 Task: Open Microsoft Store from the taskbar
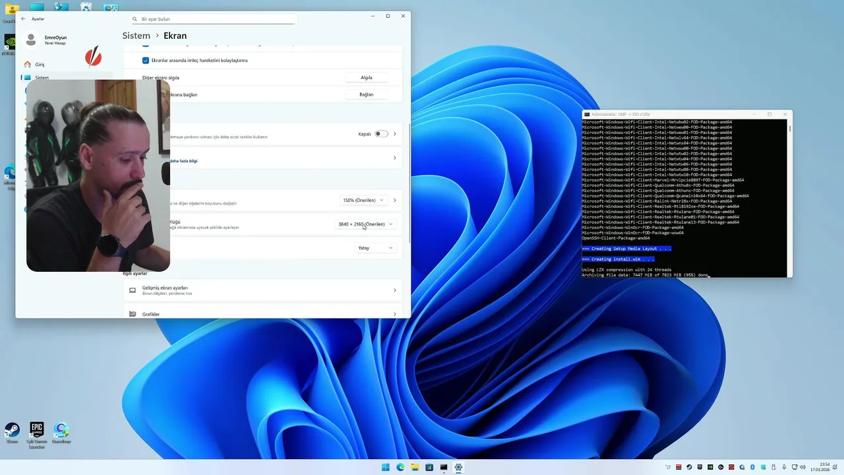point(429,467)
